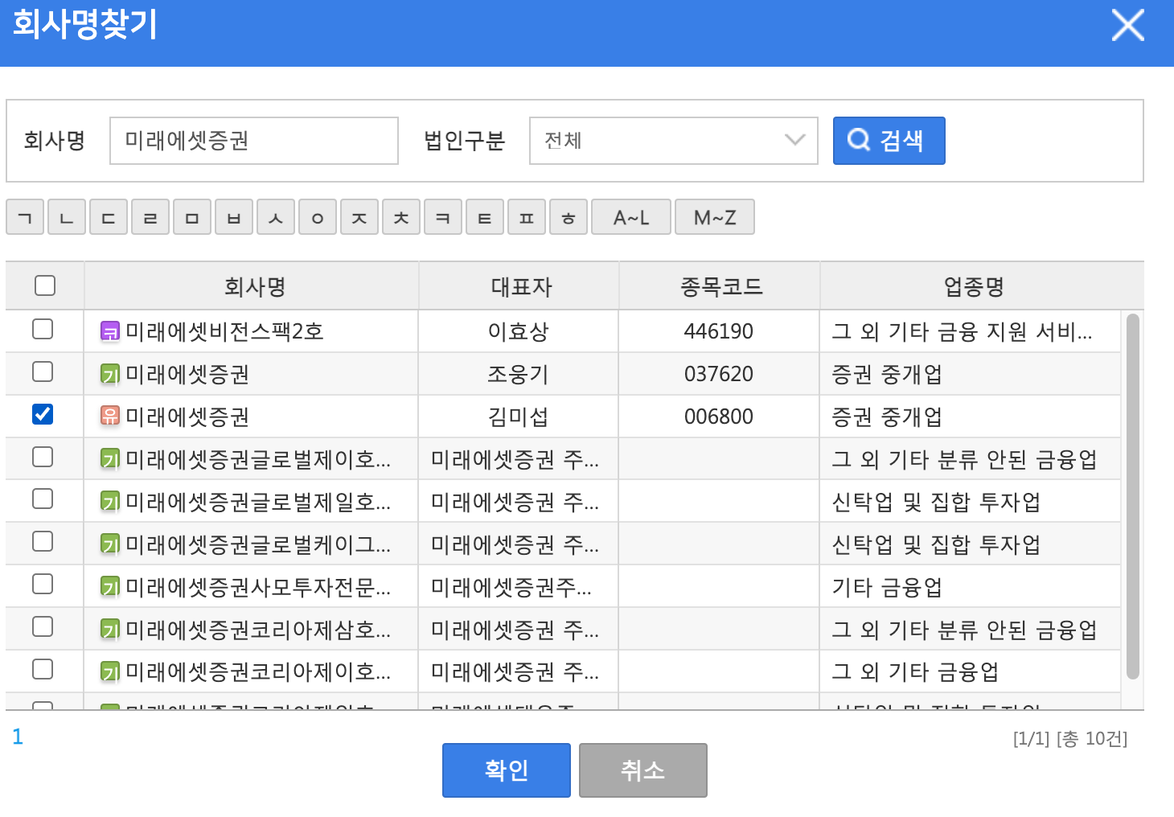Uncheck the box for 미래에셋증권 code 006800
The width and height of the screenshot is (1174, 817).
[43, 414]
